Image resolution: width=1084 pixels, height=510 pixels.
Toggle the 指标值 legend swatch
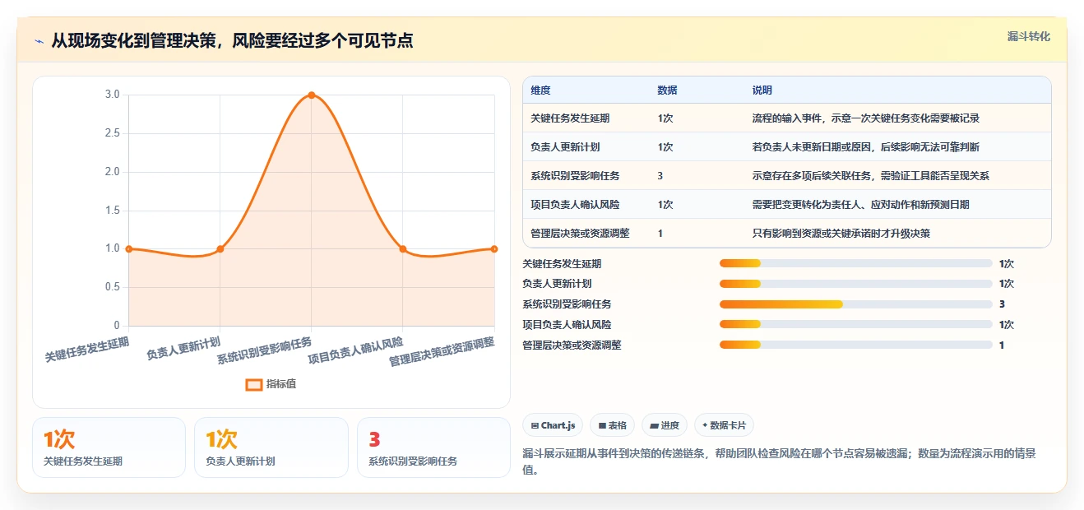(x=254, y=384)
